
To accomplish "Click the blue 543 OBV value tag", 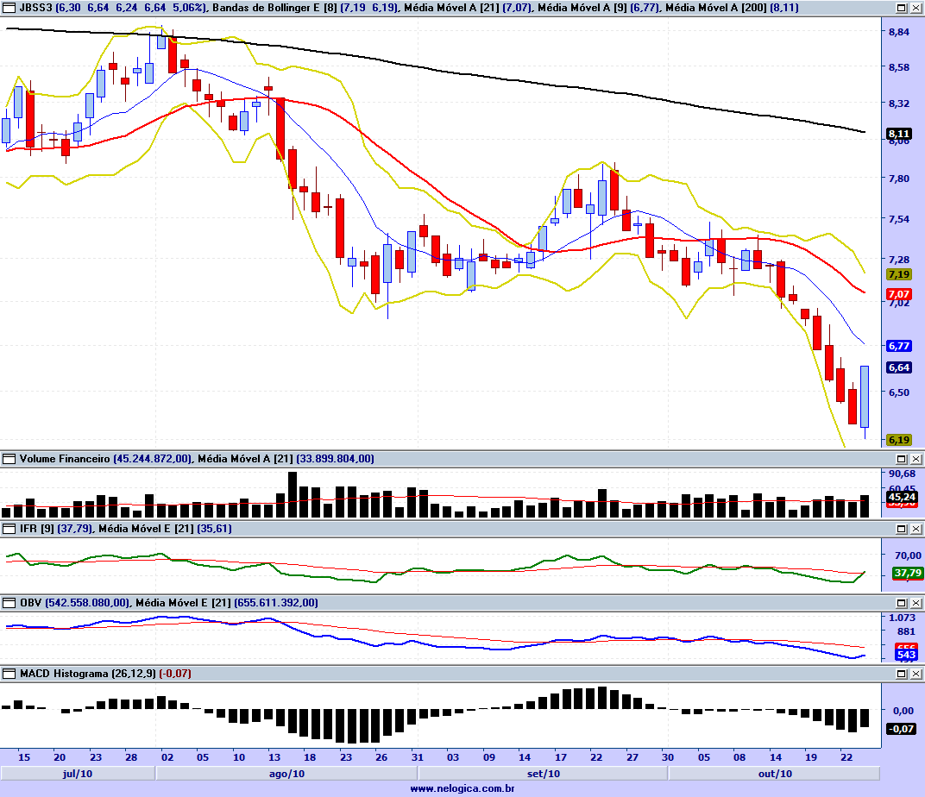I will click(906, 655).
